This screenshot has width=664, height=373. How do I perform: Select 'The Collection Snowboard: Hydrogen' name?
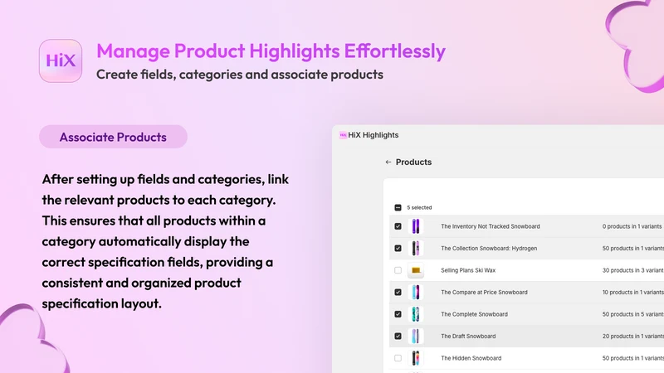click(489, 248)
